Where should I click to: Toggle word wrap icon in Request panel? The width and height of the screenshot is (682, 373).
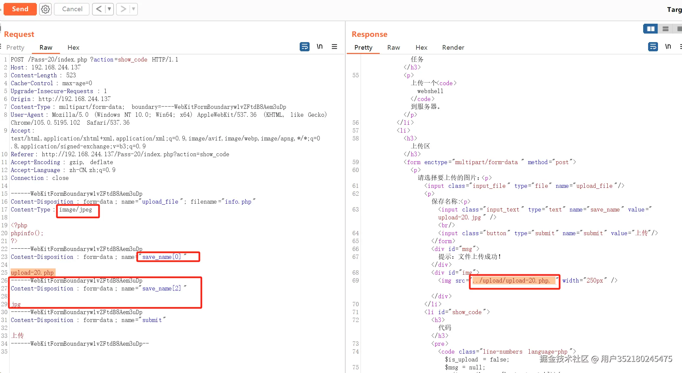point(304,47)
